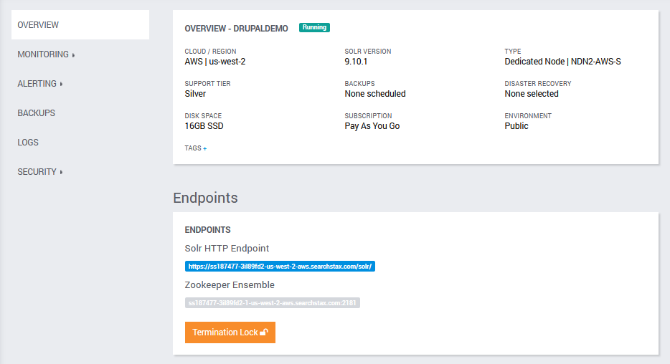Click the 16GB SSD disk space value
This screenshot has height=364, width=670.
pyautogui.click(x=204, y=126)
